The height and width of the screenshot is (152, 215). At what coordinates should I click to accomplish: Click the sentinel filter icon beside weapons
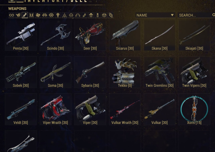[x=31, y=15]
